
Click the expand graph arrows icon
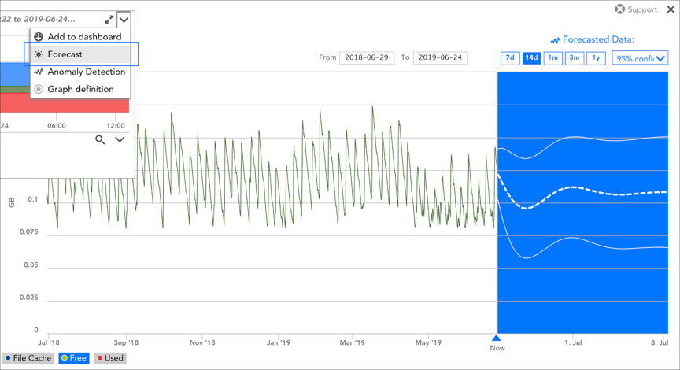coord(109,20)
